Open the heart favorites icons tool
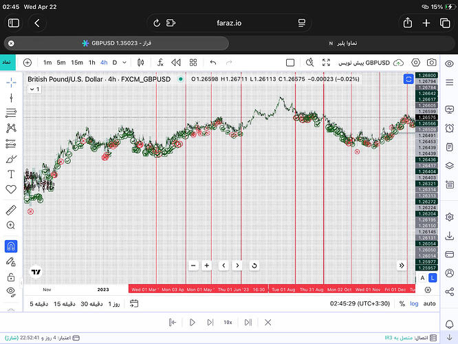 (x=11, y=189)
